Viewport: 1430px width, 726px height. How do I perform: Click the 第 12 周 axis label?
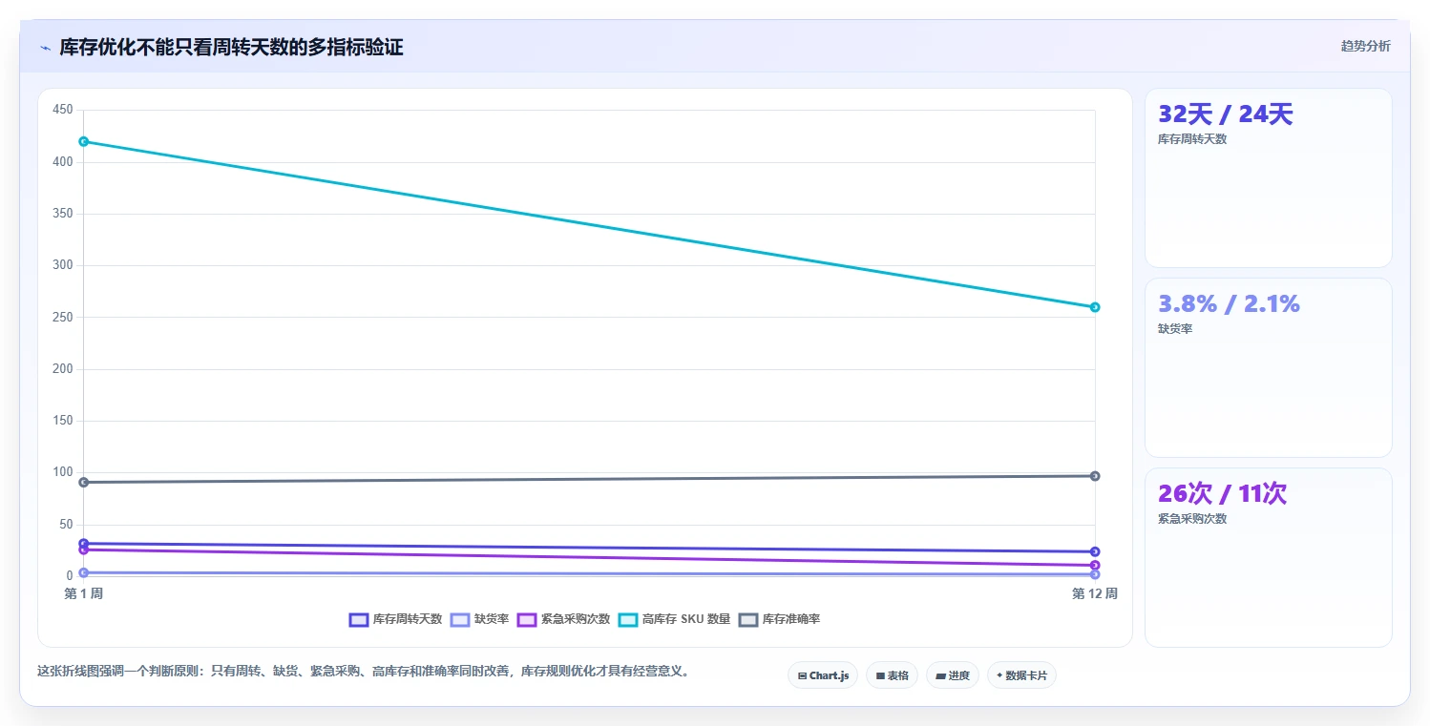[1095, 594]
